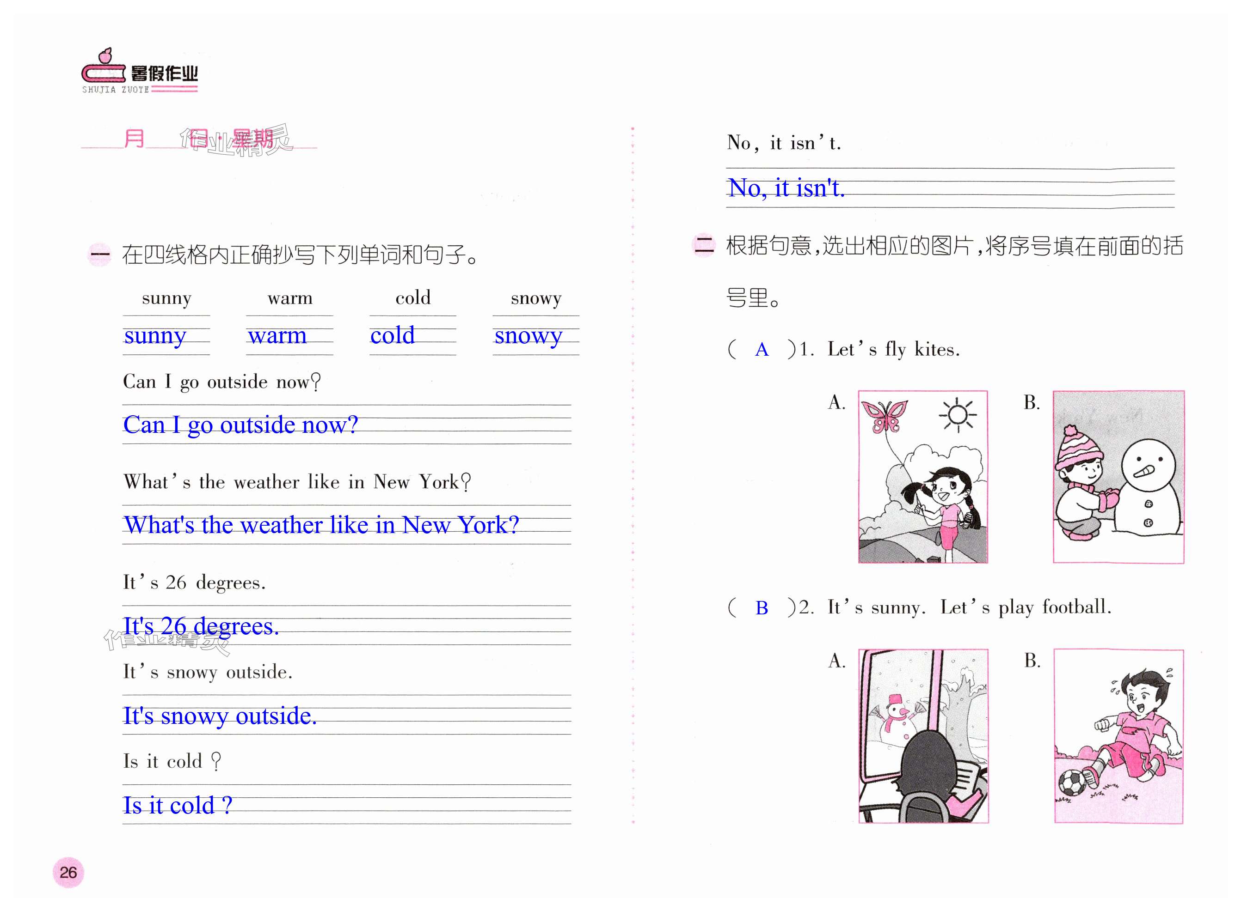1241x910 pixels.
Task: Select the boy playing football picture
Action: pyautogui.click(x=1118, y=736)
